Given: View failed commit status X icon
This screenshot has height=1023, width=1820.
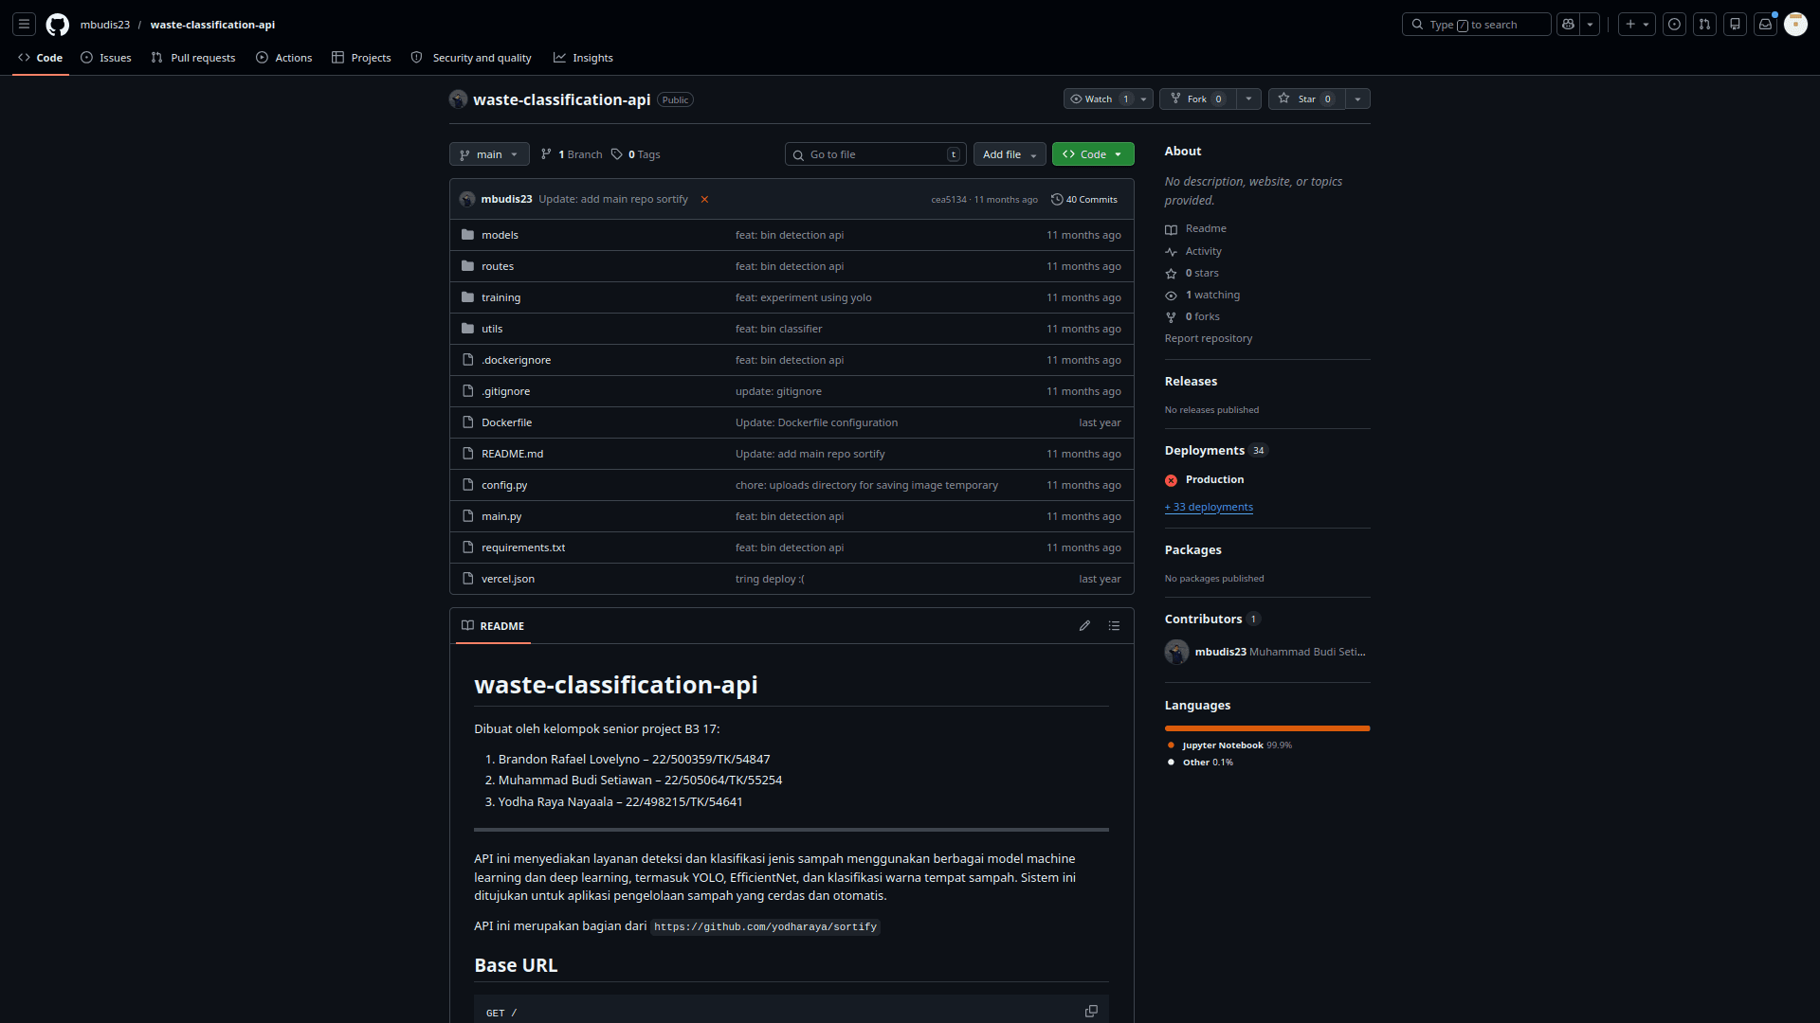Looking at the screenshot, I should point(704,200).
